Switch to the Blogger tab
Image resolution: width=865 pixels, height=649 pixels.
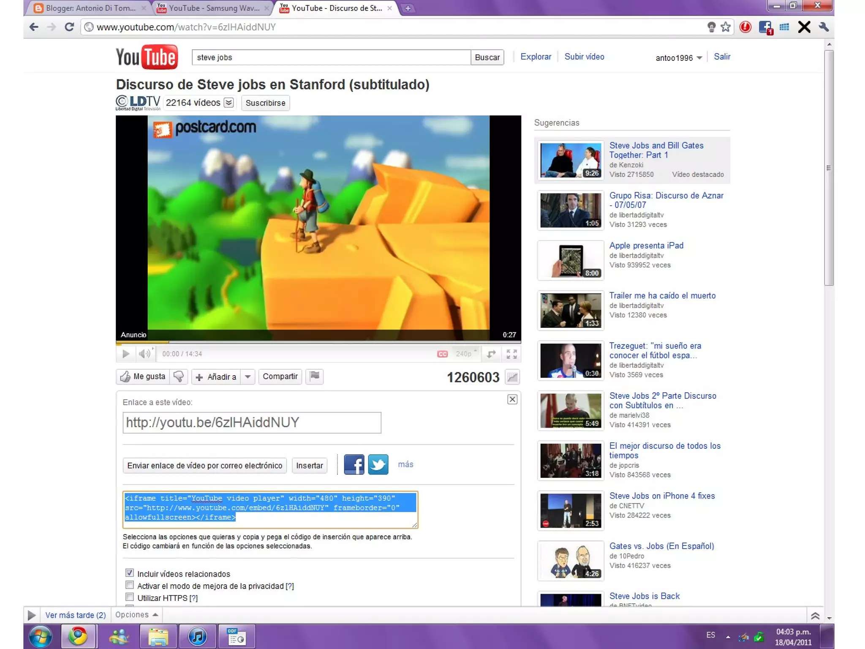90,8
